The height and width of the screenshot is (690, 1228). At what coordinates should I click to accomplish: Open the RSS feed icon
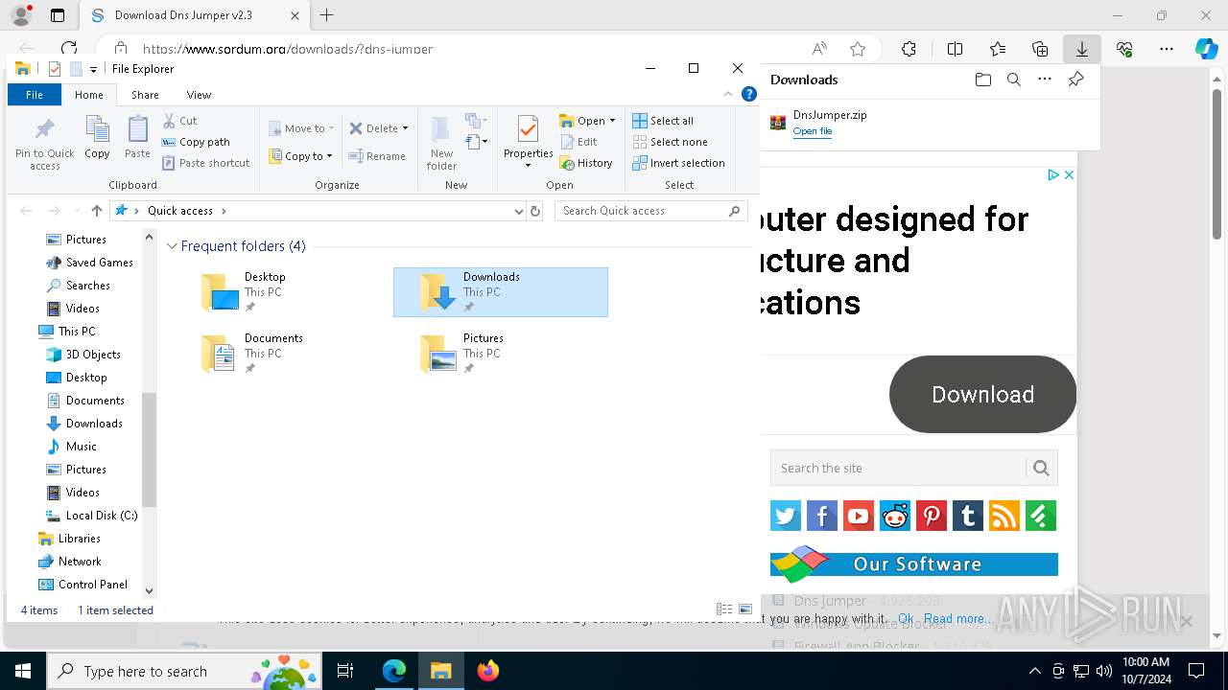click(x=1004, y=516)
